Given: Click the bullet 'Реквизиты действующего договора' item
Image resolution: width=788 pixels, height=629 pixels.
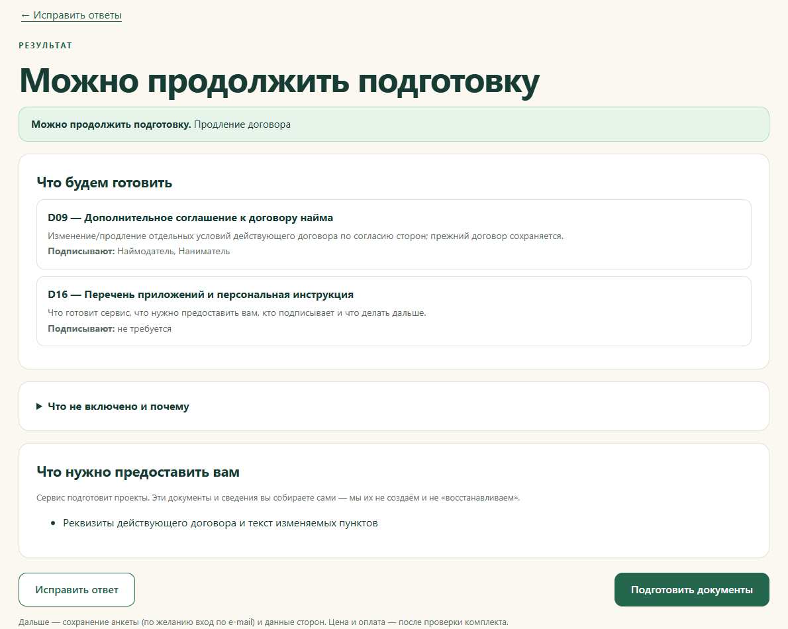Looking at the screenshot, I should click(x=220, y=523).
